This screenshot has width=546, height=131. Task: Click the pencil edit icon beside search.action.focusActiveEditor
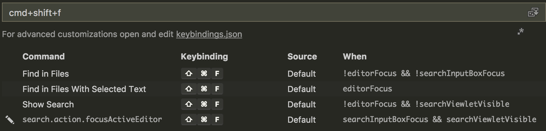pyautogui.click(x=10, y=119)
